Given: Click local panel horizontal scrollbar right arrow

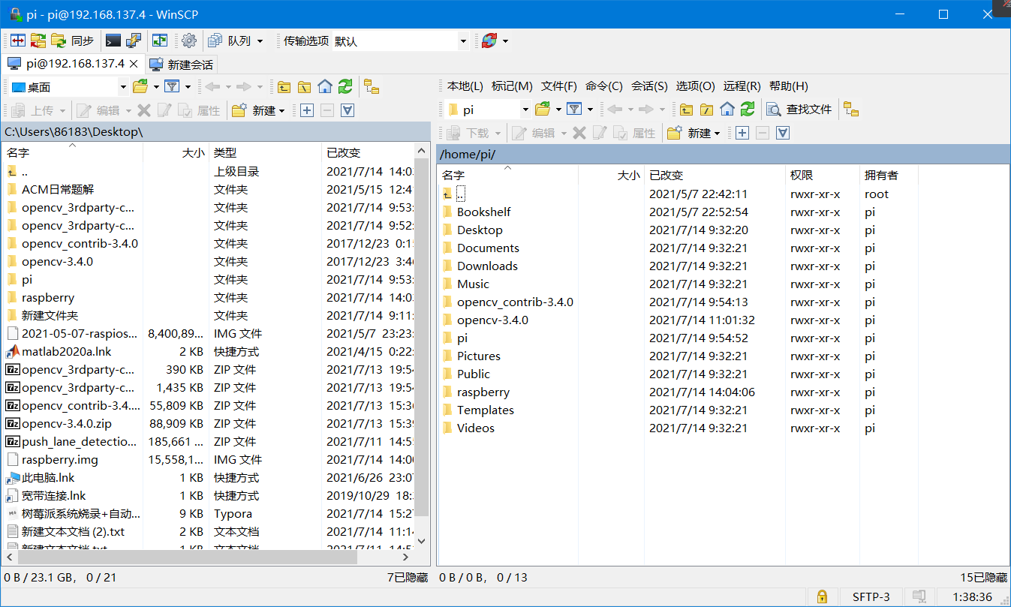Looking at the screenshot, I should tap(406, 557).
